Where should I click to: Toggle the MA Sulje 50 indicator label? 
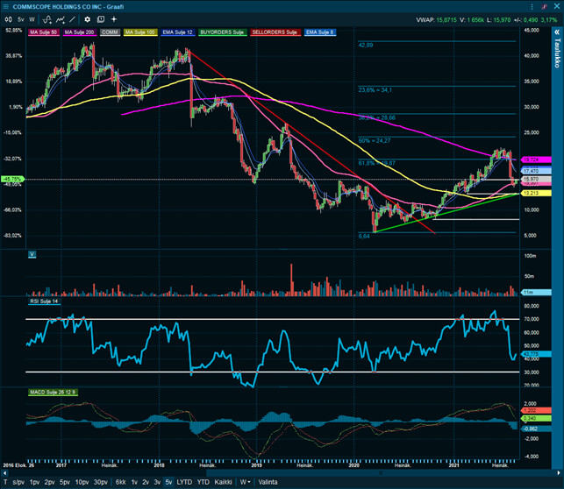click(x=43, y=32)
